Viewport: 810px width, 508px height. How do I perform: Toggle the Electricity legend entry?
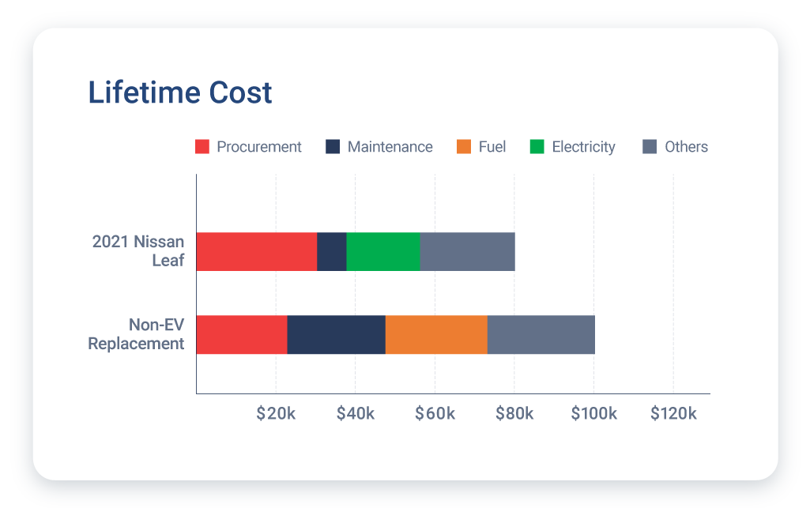[572, 147]
